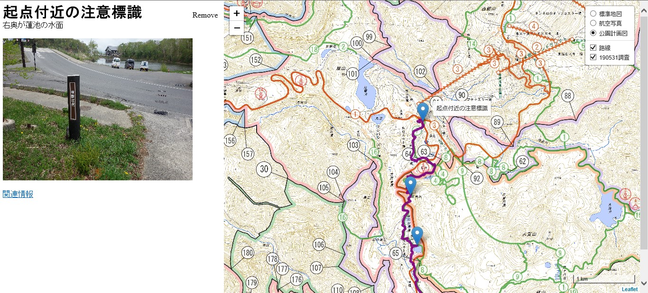Image resolution: width=648 pixels, height=293 pixels.
Task: Switch to 航空写真 aerial imagery
Action: pos(593,23)
